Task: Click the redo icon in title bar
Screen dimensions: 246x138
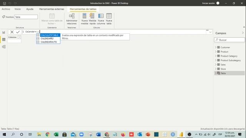Action: coord(15,3)
